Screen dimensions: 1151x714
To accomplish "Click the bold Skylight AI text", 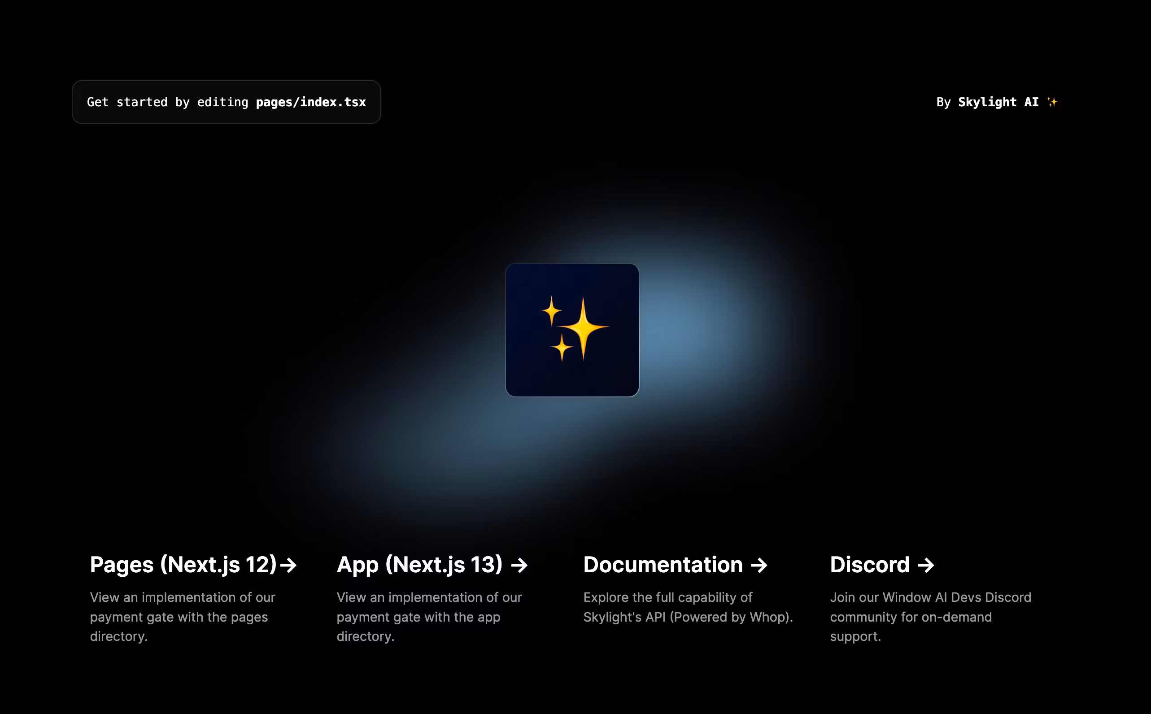I will click(x=998, y=102).
